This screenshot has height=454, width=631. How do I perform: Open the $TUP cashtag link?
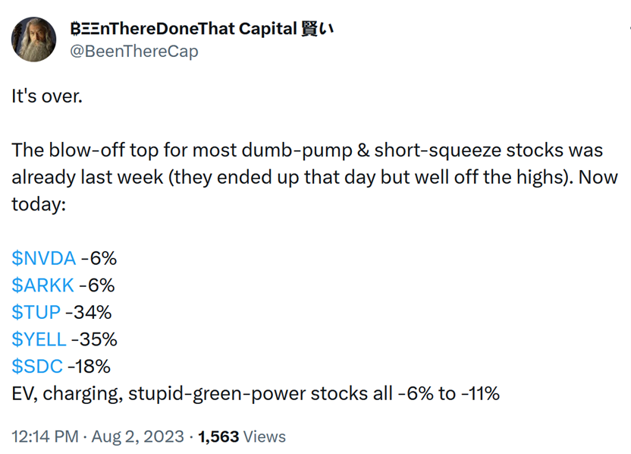coord(36,312)
